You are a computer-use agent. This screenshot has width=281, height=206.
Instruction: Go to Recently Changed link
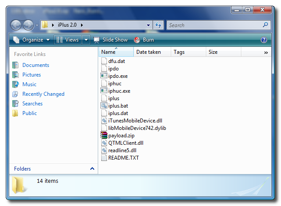coord(43,94)
